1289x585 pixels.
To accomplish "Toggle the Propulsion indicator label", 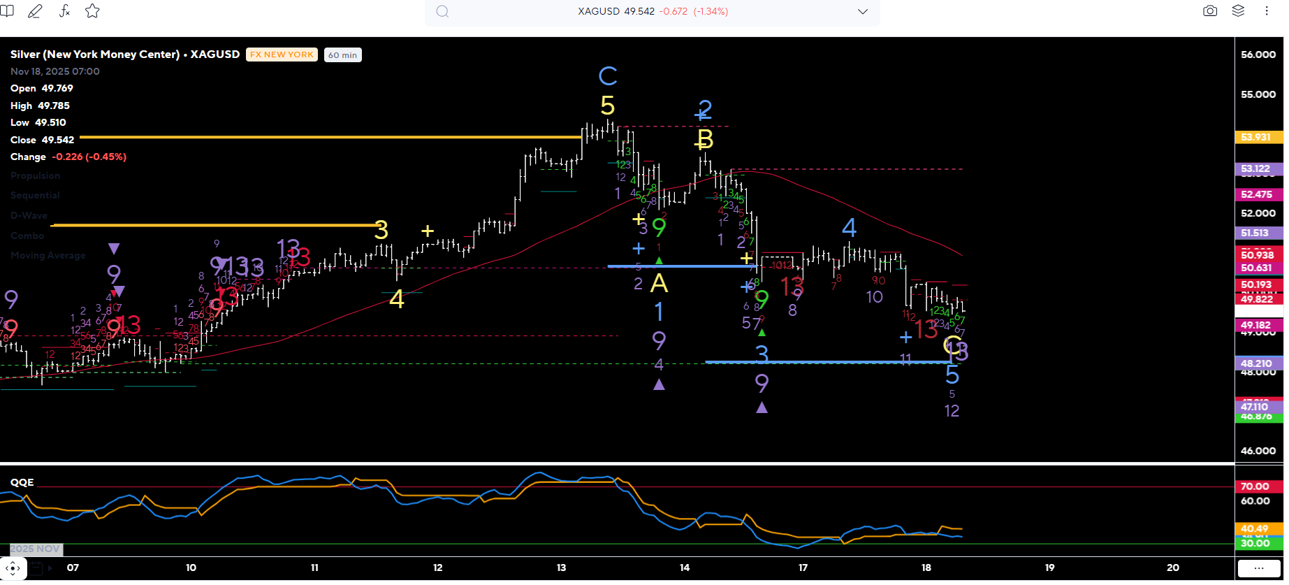I will point(35,176).
